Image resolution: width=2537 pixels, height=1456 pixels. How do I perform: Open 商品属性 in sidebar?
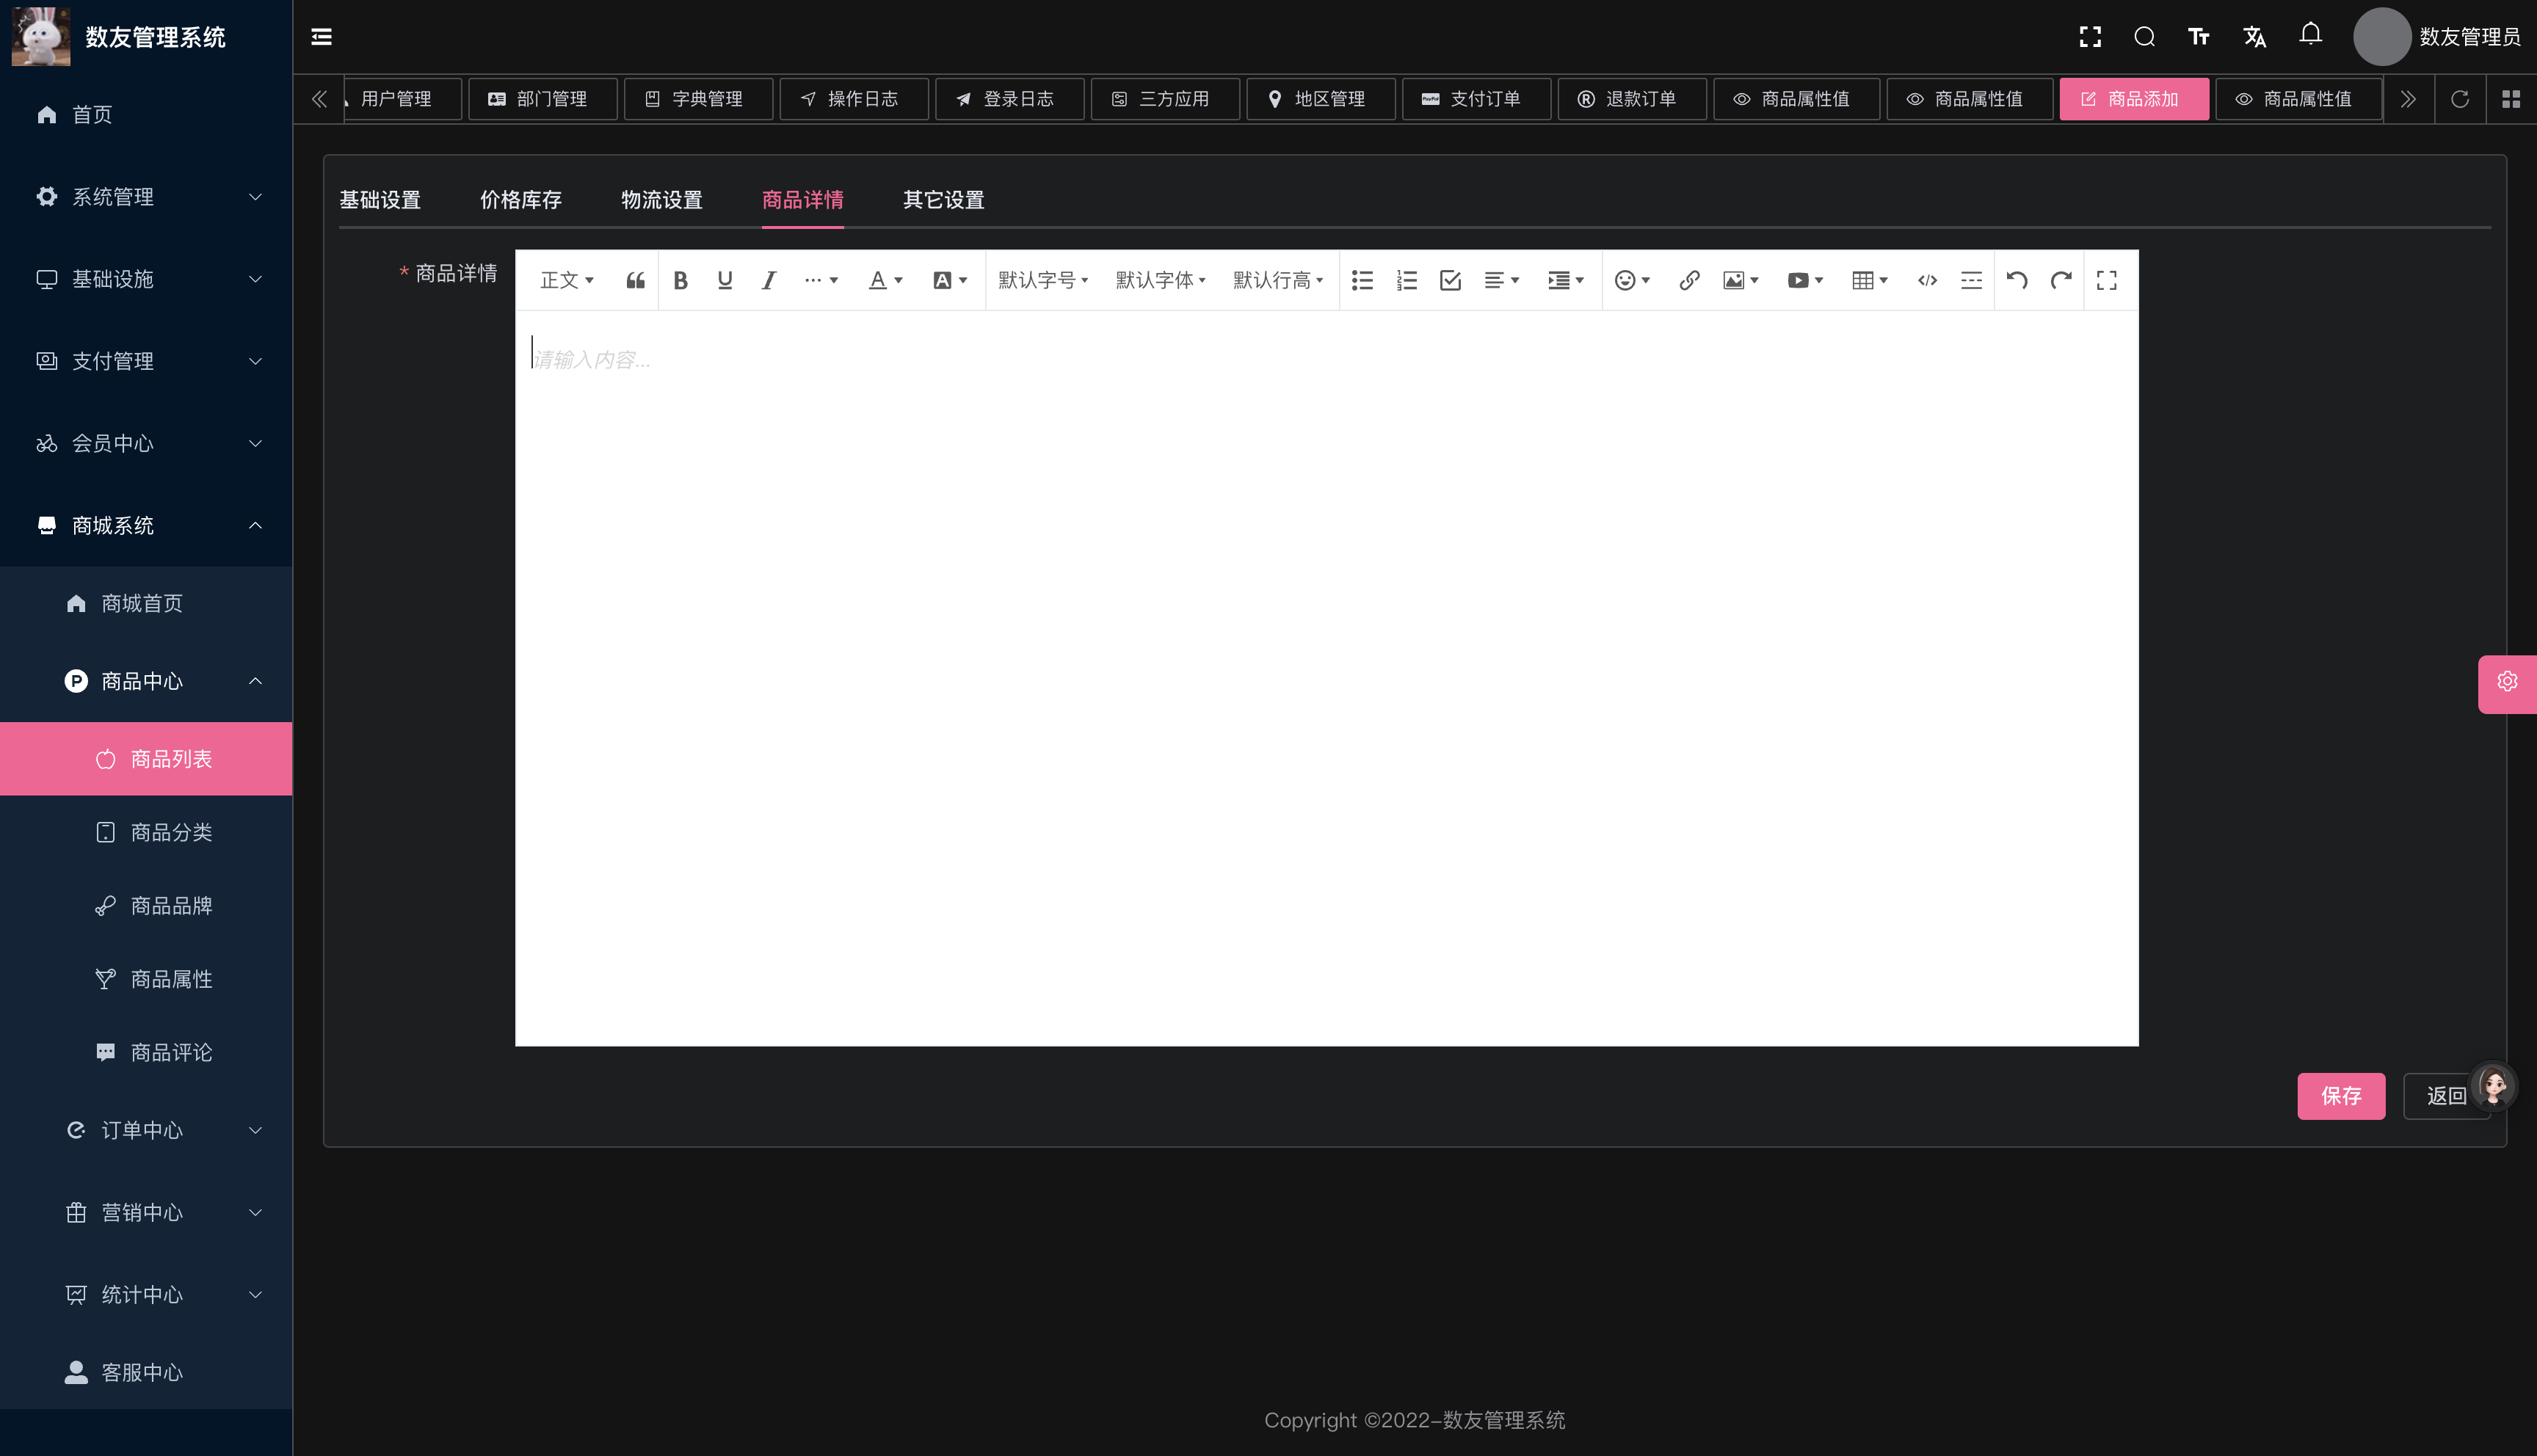pos(146,979)
